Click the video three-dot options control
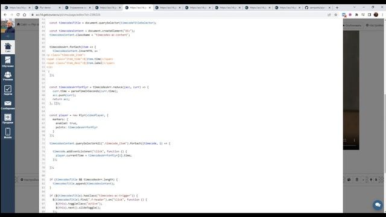Screen dimensions: 386x217 355,140
